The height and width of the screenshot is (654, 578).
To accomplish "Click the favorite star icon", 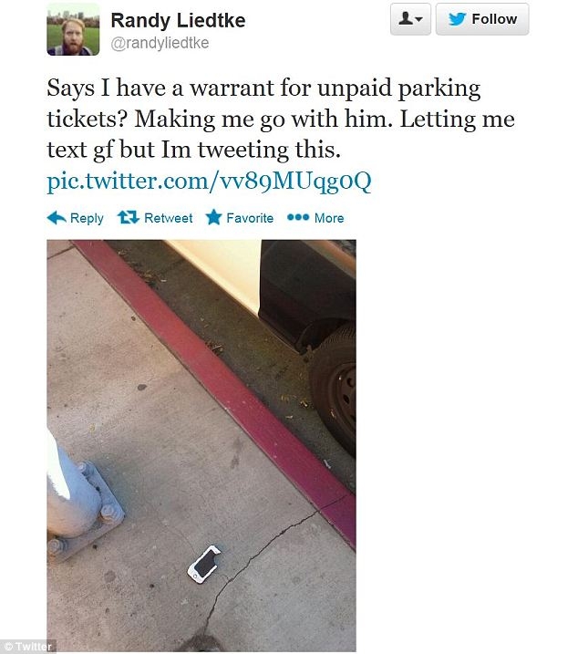I will [214, 217].
